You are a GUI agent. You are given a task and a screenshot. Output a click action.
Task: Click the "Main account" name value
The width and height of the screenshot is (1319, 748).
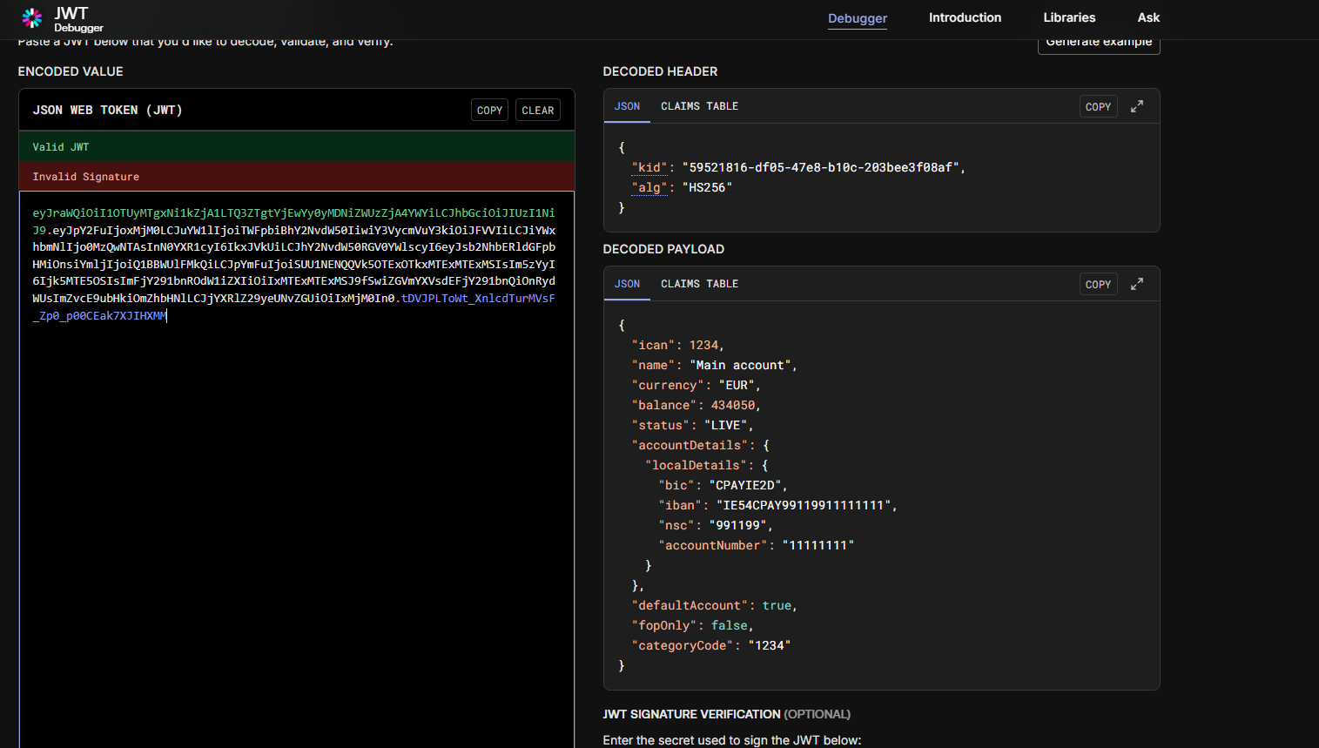[x=740, y=365]
